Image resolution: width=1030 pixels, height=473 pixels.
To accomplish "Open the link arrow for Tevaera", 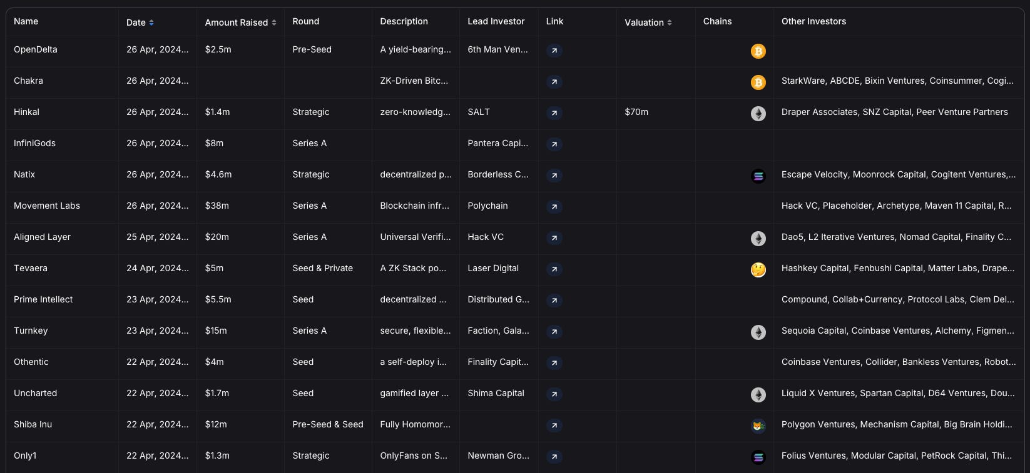I will (x=554, y=269).
